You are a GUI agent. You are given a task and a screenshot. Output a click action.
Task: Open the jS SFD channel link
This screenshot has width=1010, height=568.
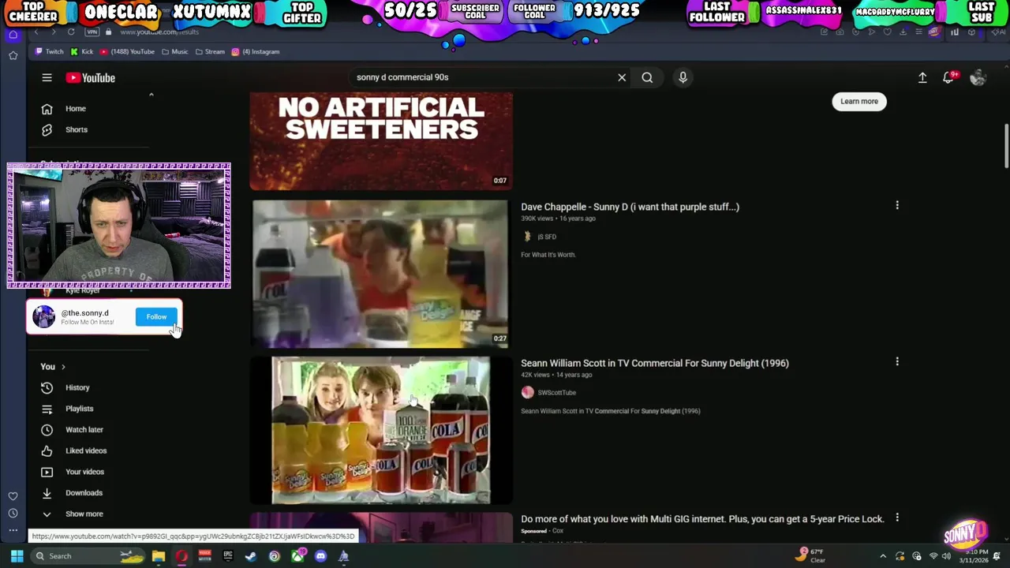point(547,237)
